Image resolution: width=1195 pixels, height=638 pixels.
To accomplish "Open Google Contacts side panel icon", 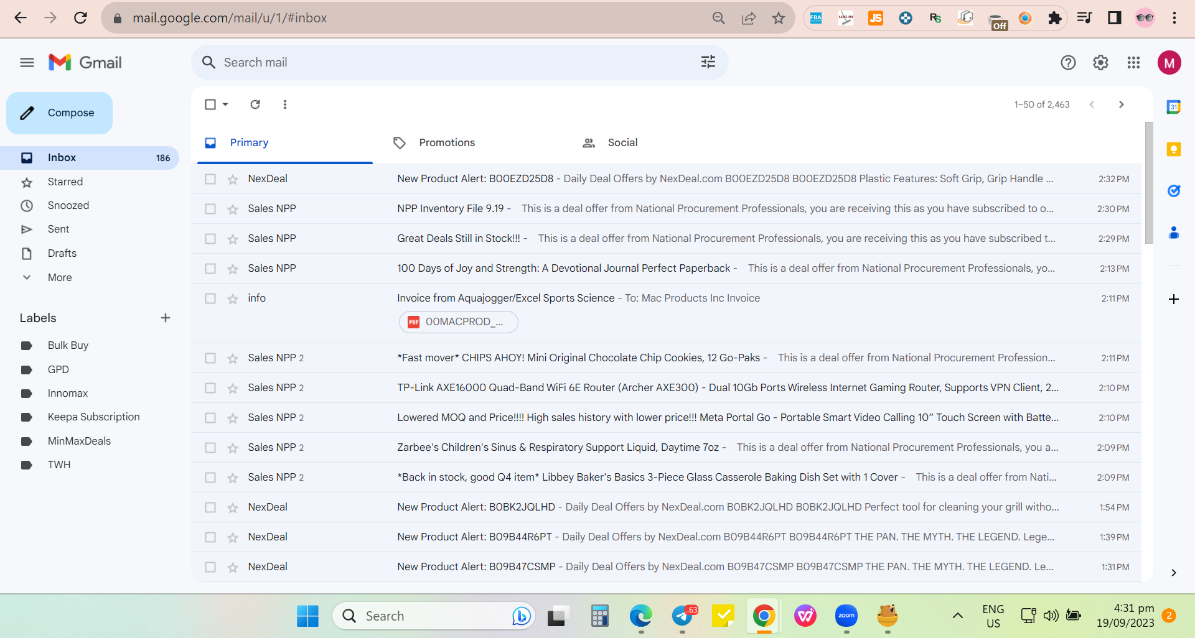I will point(1174,233).
